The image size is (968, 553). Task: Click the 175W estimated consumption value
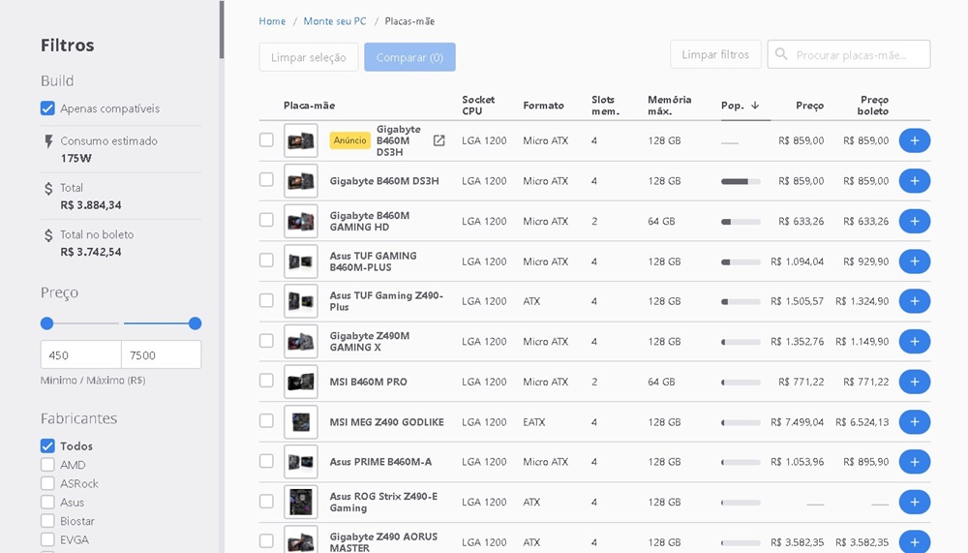tap(76, 158)
